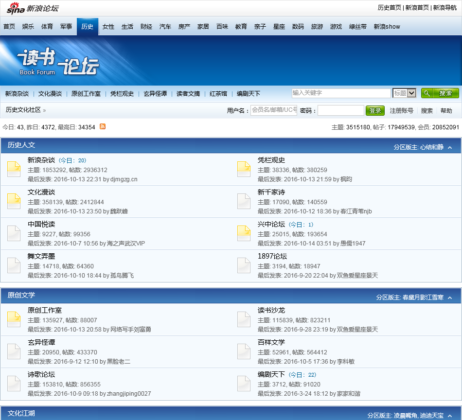Open the 中国悦读 forum page icon
Viewport: 462px width, 420px height.
click(x=14, y=233)
